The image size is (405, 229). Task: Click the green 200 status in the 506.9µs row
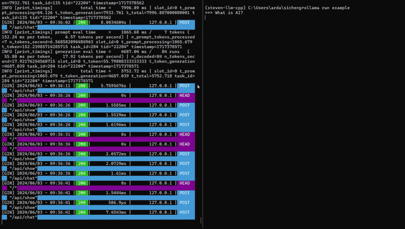click(82, 203)
